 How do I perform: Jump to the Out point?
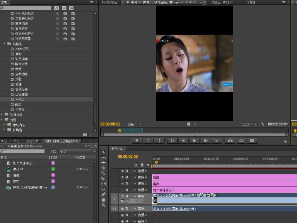[217, 140]
